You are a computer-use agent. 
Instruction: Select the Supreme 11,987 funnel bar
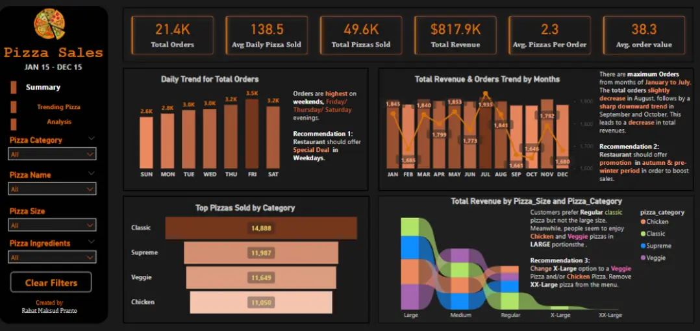pos(261,253)
